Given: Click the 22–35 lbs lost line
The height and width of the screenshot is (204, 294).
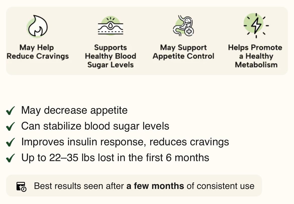Looking at the screenshot, I should coord(115,158).
